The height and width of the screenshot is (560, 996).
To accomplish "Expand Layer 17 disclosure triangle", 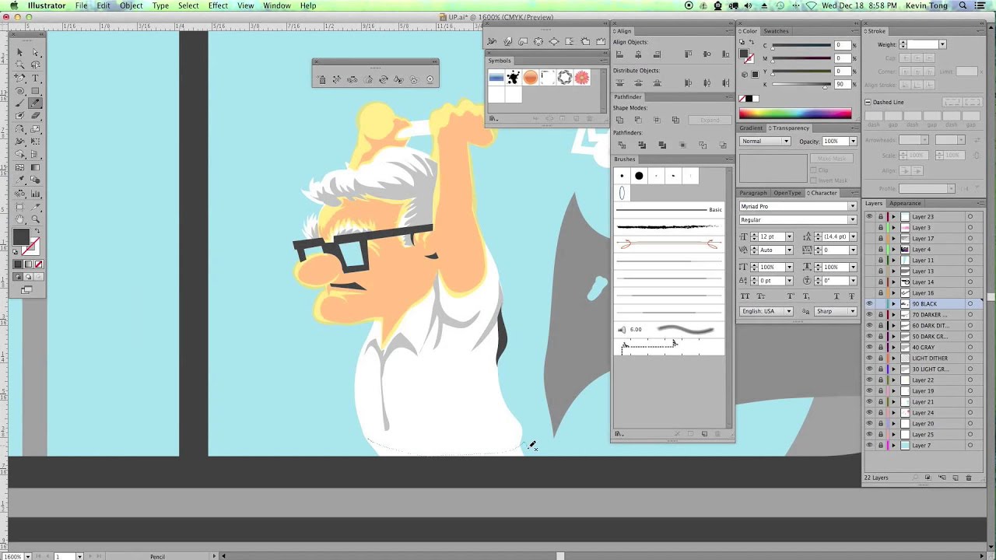I will click(893, 239).
